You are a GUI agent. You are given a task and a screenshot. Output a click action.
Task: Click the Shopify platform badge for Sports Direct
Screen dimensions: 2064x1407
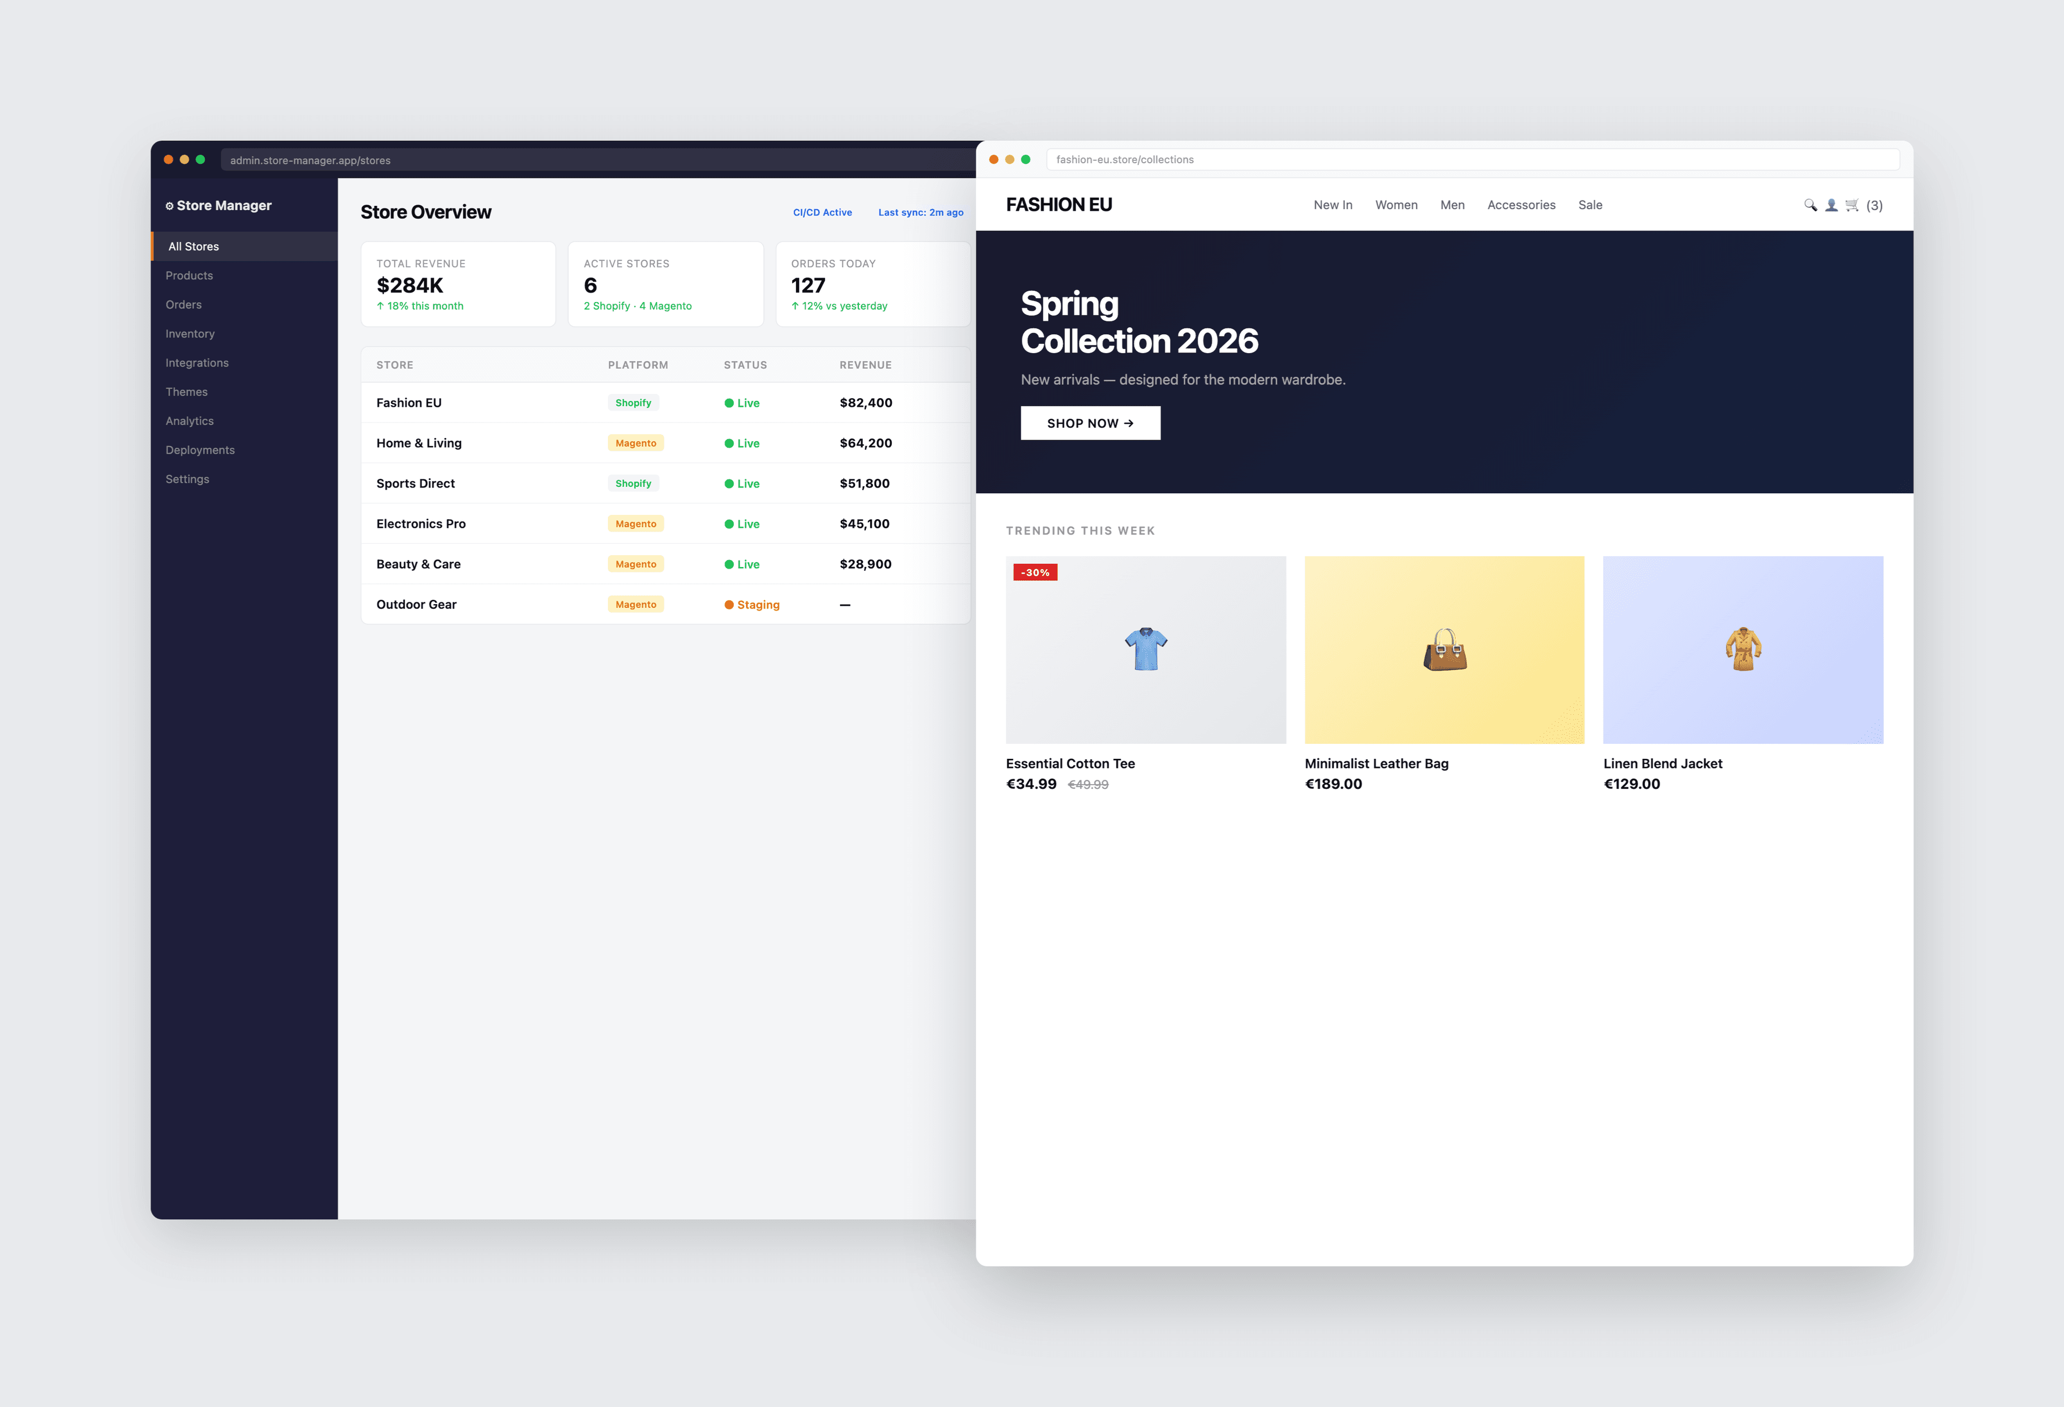point(633,483)
